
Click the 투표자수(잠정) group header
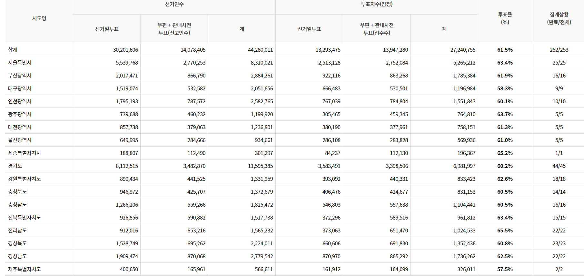[376, 5]
